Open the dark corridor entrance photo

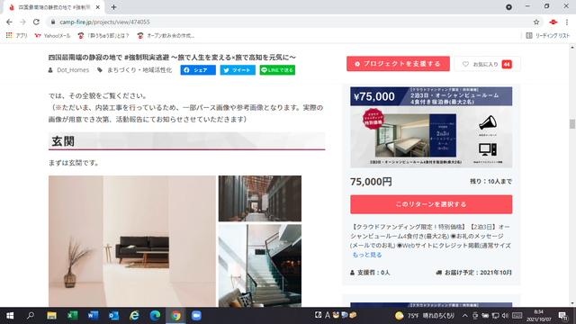[x=260, y=198]
